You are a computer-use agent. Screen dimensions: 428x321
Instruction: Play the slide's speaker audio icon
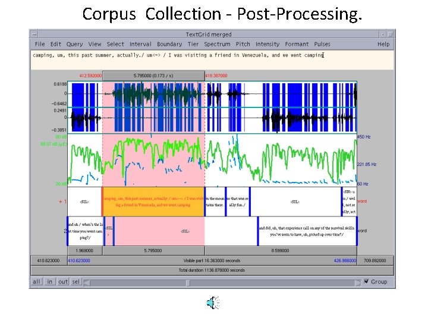(213, 303)
